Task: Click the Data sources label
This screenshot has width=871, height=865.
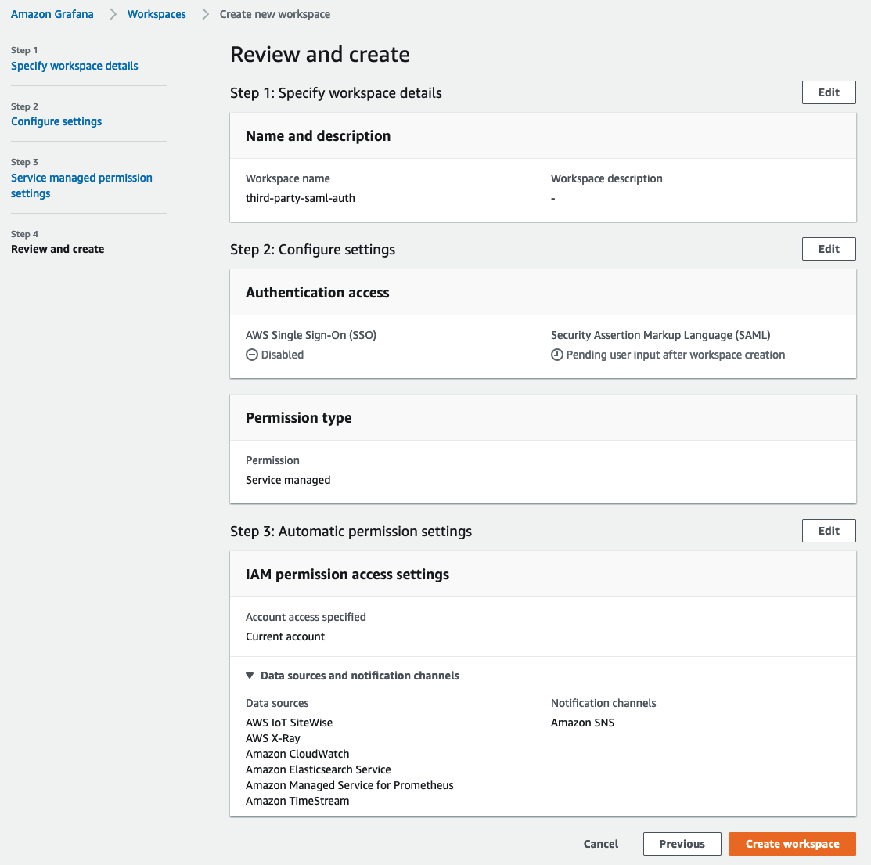Action: pyautogui.click(x=277, y=703)
